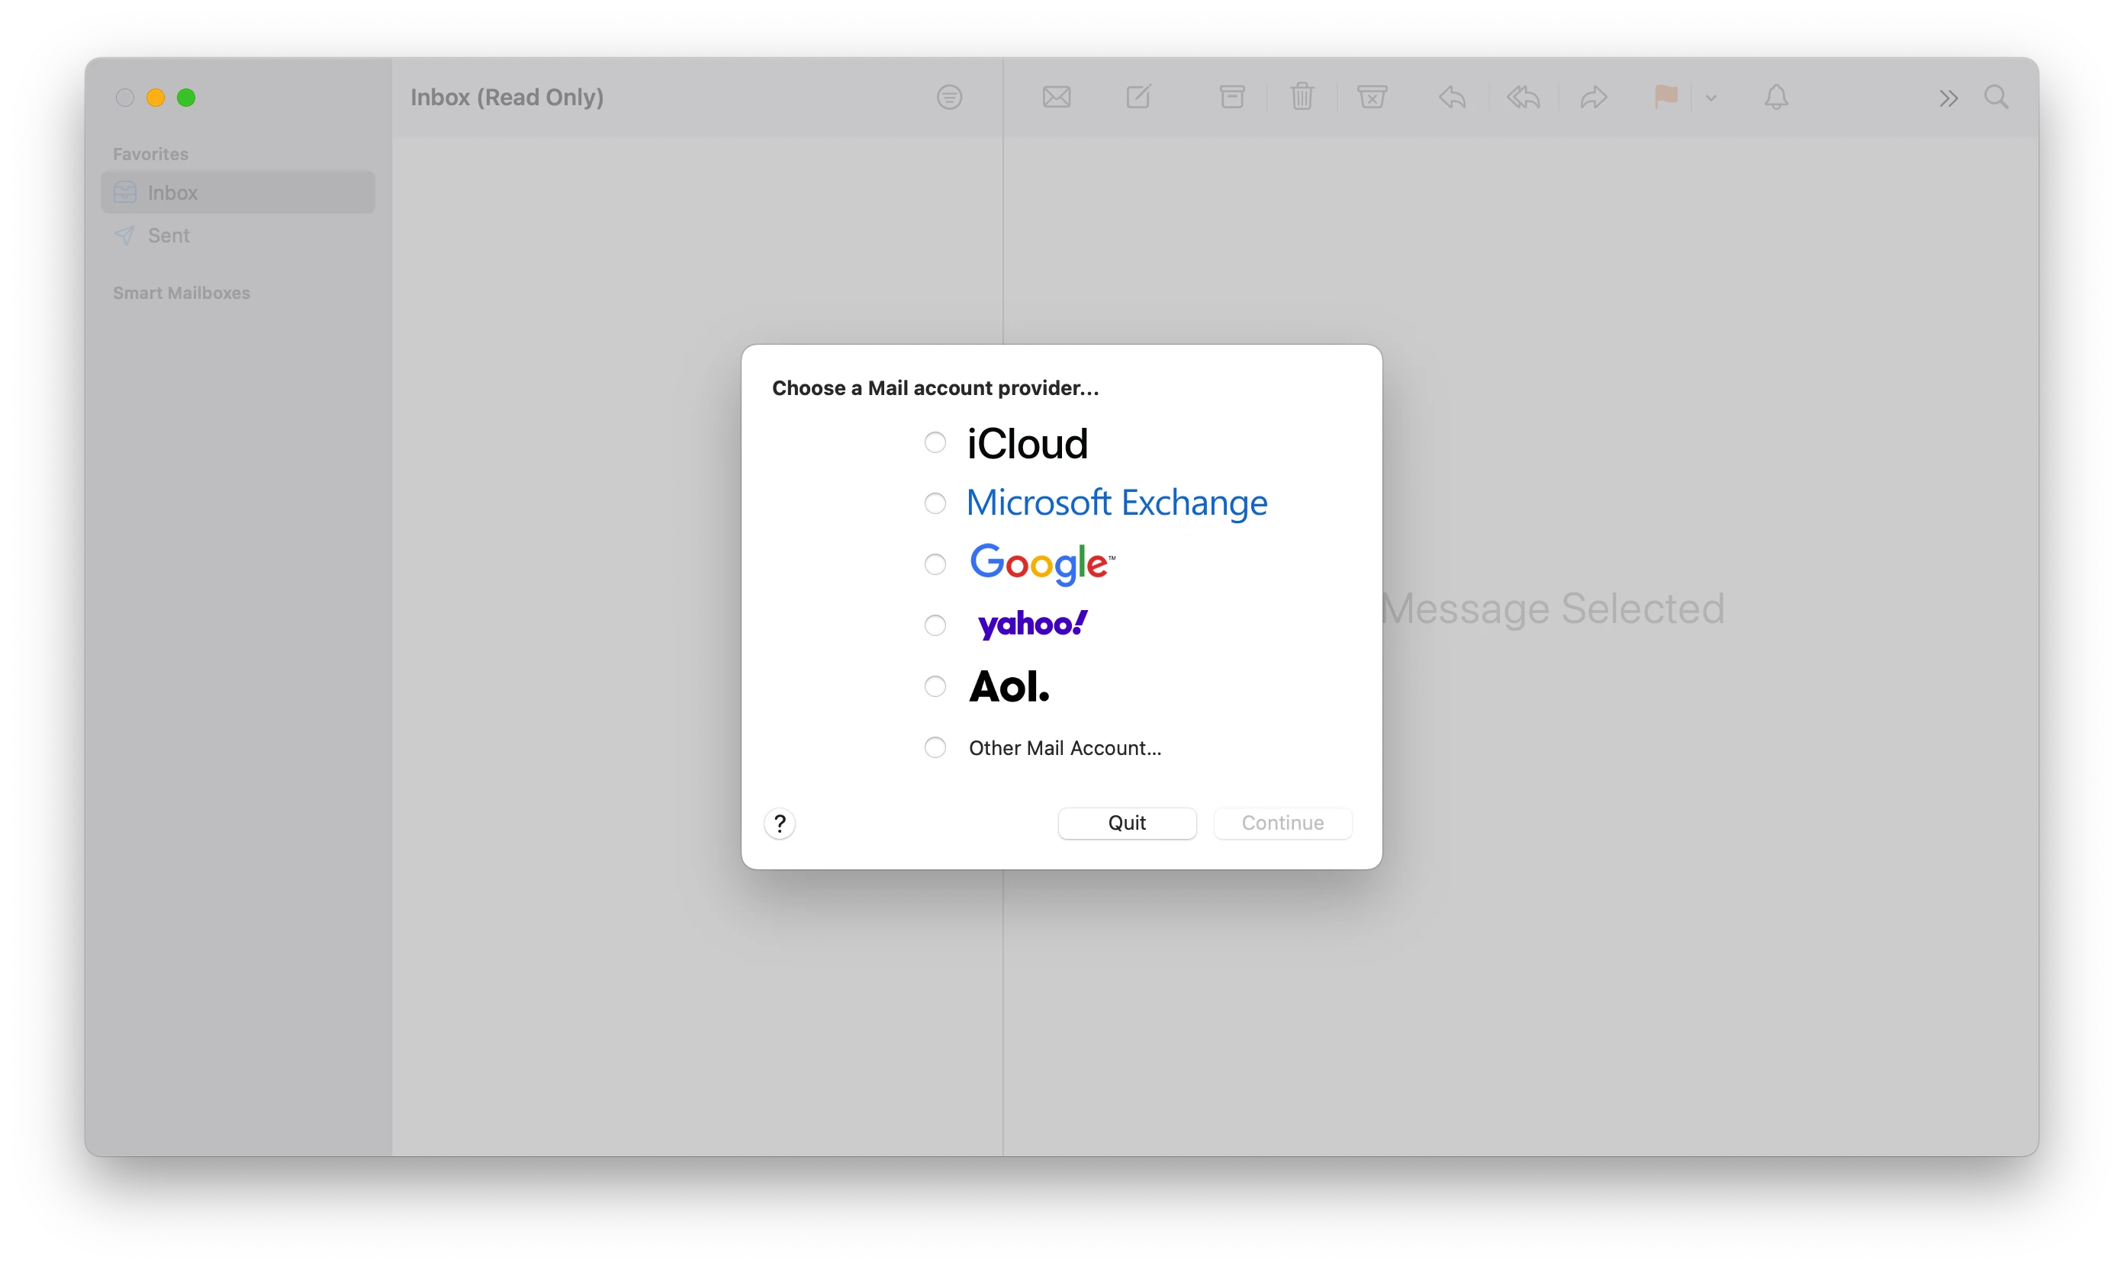Open the Sent mailbox
The width and height of the screenshot is (2124, 1269).
coord(169,235)
